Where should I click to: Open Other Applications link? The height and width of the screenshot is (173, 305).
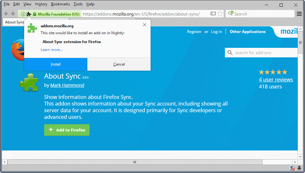[x=247, y=32]
